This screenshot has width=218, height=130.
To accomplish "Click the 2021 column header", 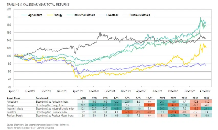I will (161, 98).
